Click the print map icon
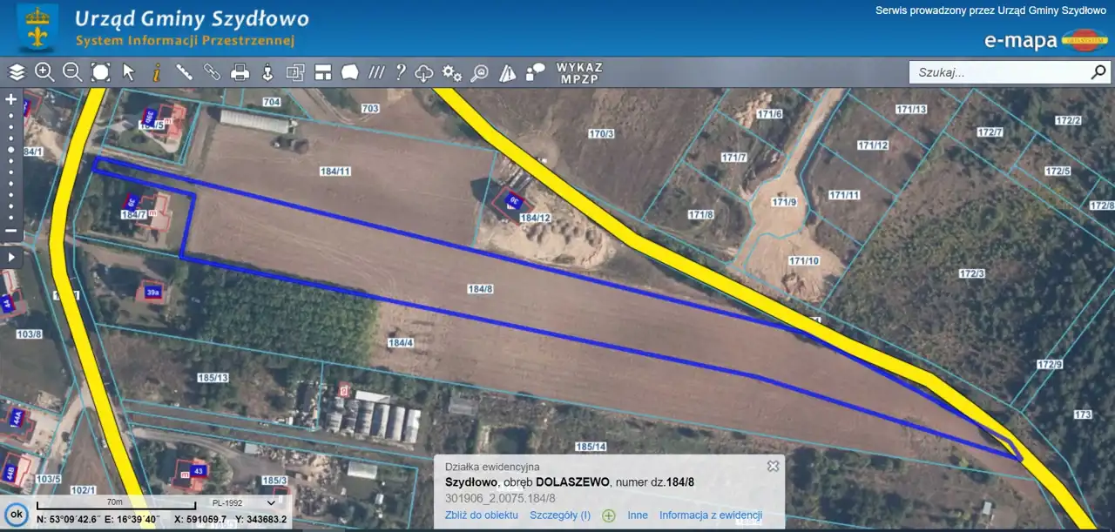Viewport: 1115px width, 532px height. pos(240,72)
